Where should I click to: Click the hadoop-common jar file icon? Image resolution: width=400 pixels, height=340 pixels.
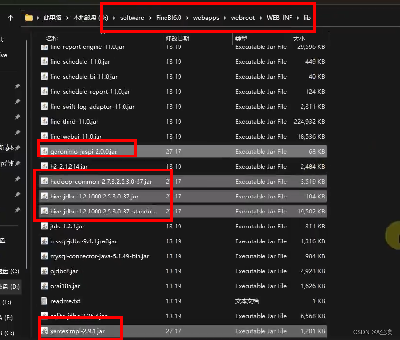click(44, 182)
